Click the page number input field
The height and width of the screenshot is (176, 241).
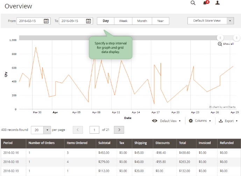click(x=94, y=130)
